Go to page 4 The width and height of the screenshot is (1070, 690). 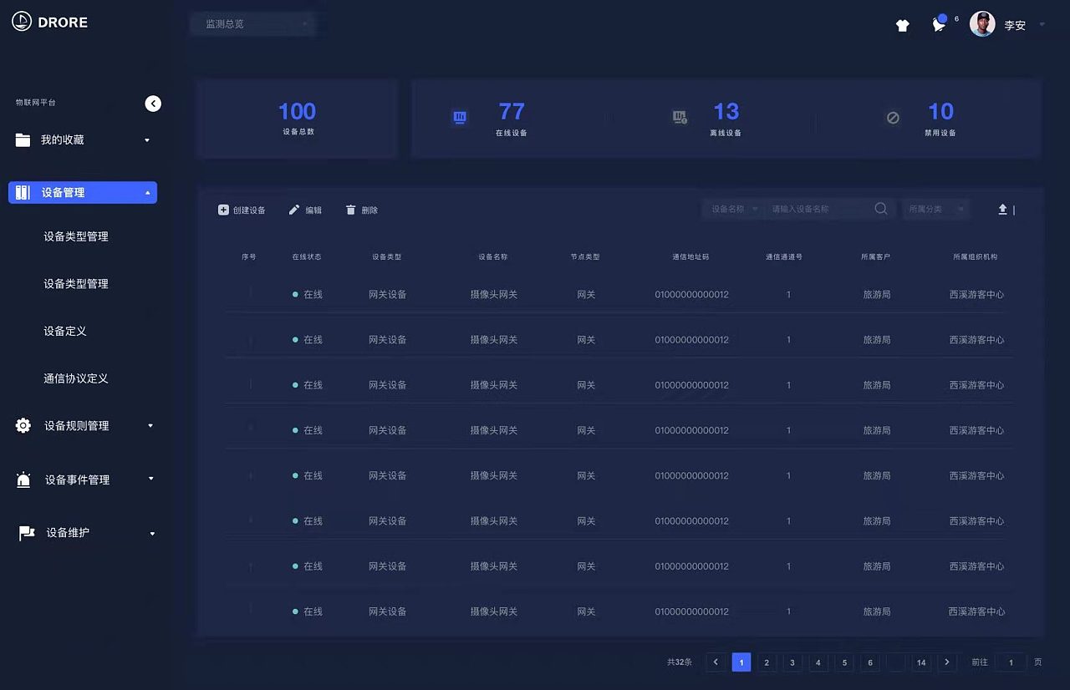coord(818,662)
